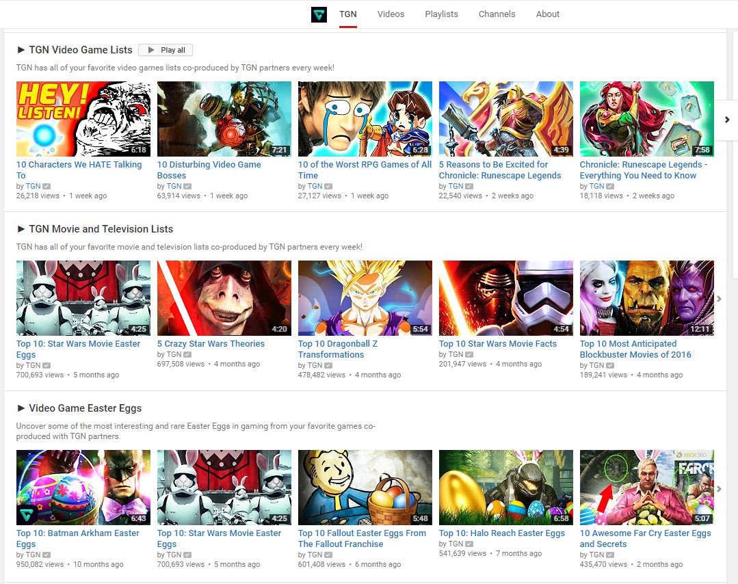Open TGN Movie and Television Lists title
This screenshot has height=584, width=738.
(101, 229)
